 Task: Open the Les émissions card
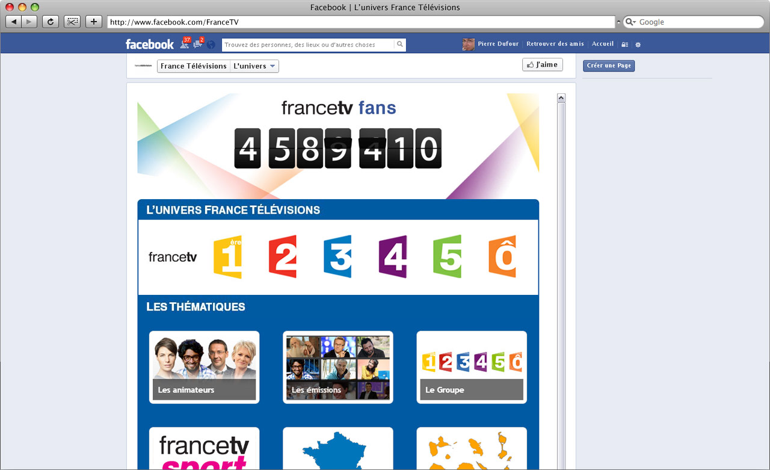338,367
